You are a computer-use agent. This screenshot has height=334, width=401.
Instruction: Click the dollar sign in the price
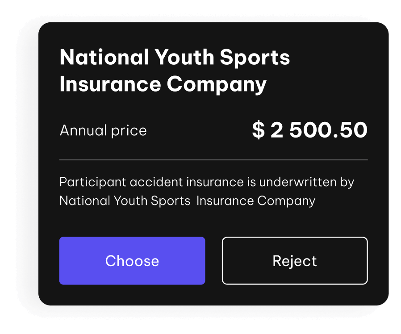tap(258, 130)
